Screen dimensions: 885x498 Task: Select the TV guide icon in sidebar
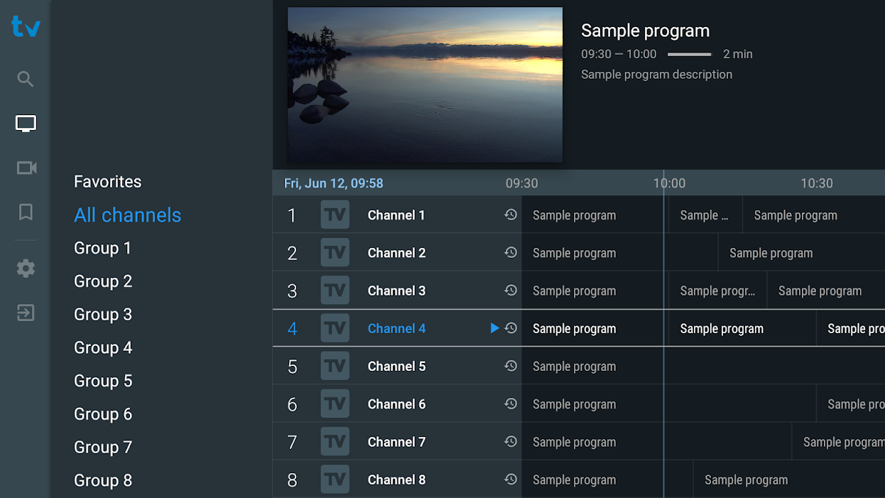25,123
